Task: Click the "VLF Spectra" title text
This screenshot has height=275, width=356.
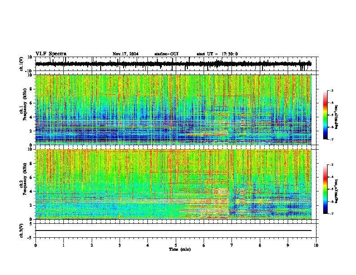Action: coord(51,54)
